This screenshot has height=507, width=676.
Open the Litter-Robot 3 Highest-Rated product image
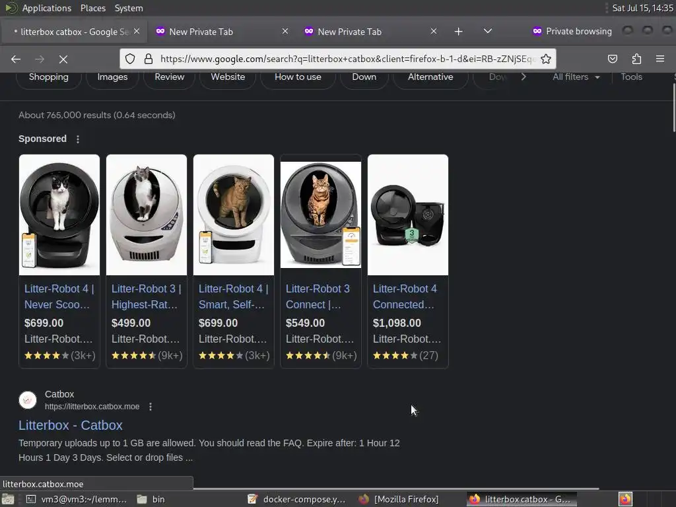[147, 215]
